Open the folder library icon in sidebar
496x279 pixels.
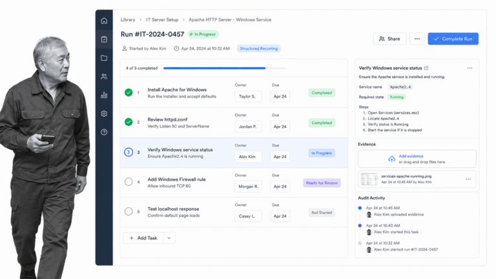(104, 58)
